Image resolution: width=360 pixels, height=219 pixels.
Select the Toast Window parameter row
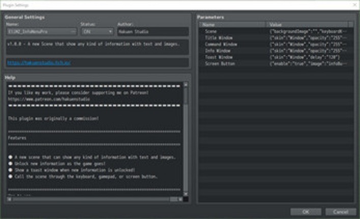276,57
